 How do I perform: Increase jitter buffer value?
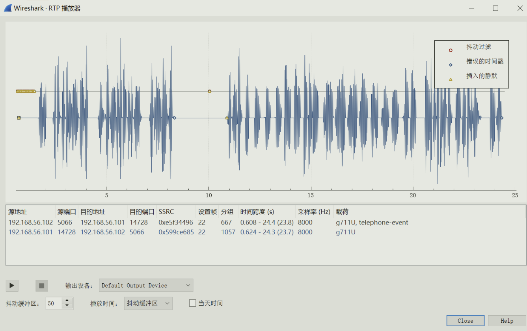pyautogui.click(x=67, y=301)
